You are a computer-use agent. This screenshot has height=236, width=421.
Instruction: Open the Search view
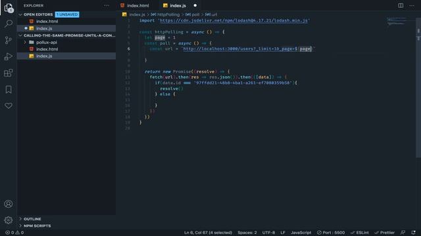pos(9,24)
